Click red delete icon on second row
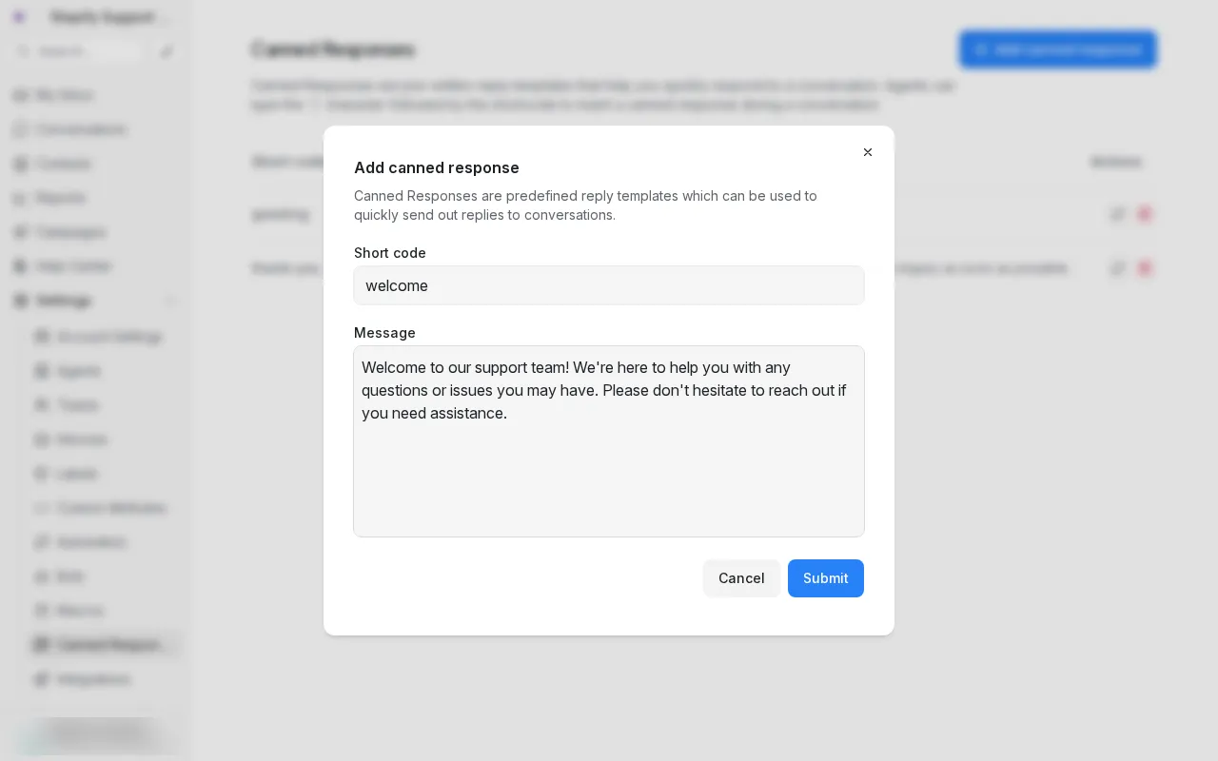 (x=1144, y=268)
